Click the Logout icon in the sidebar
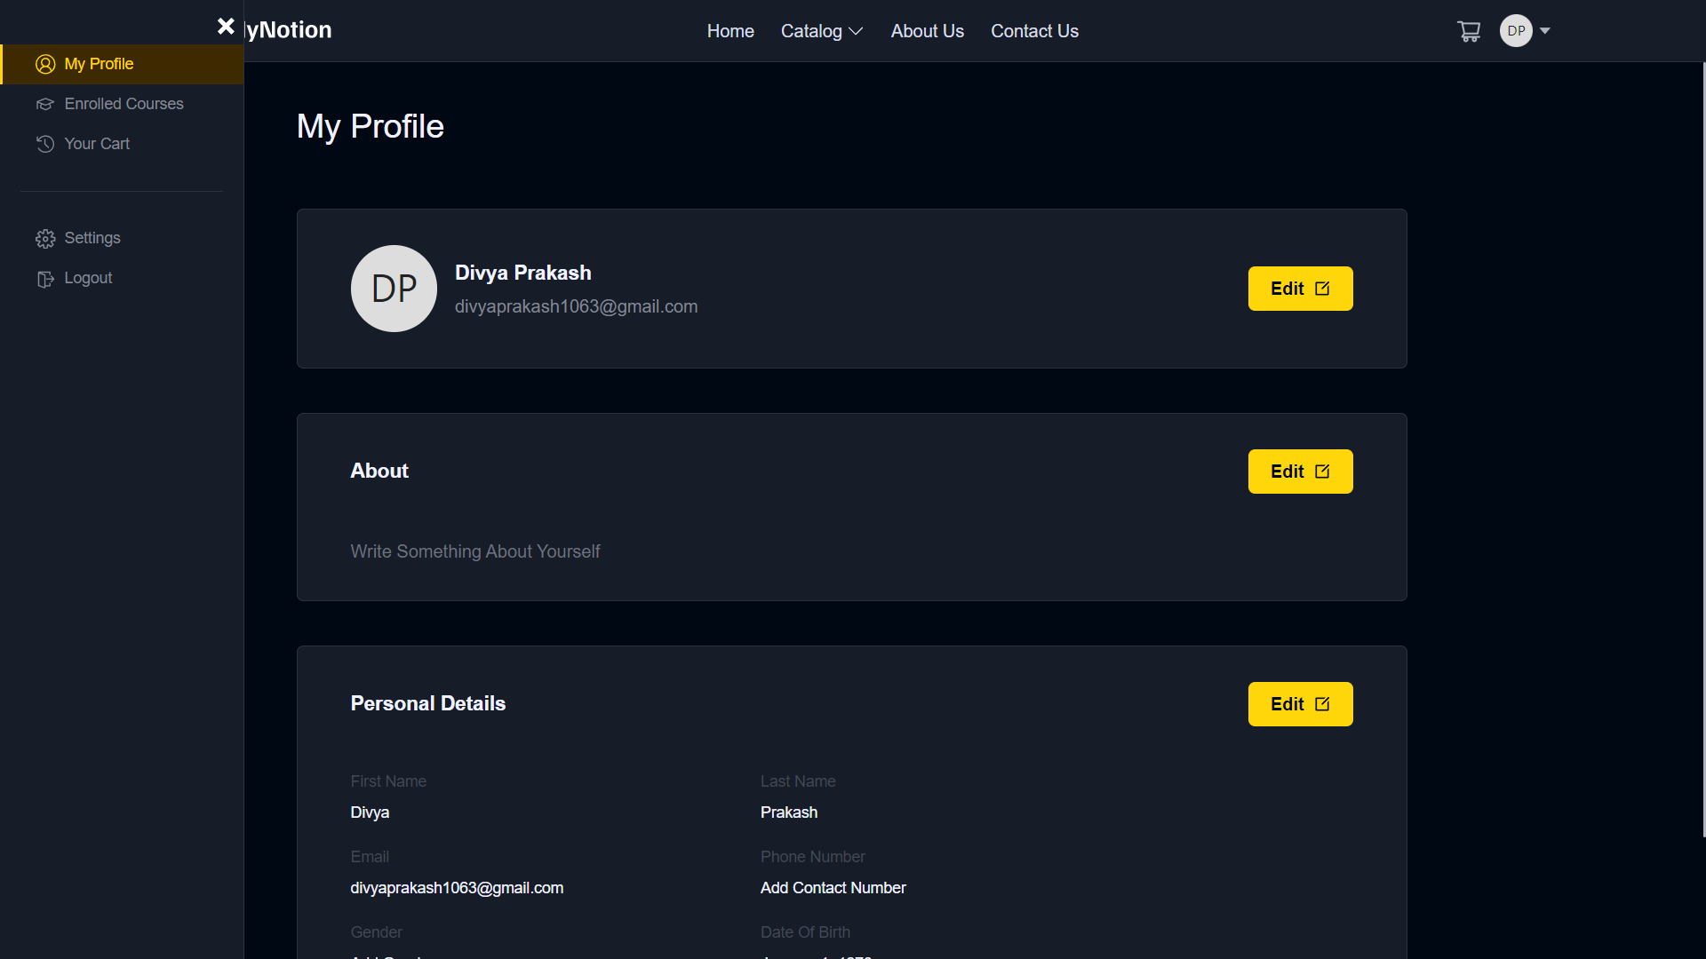Viewport: 1706px width, 959px height. [x=44, y=277]
